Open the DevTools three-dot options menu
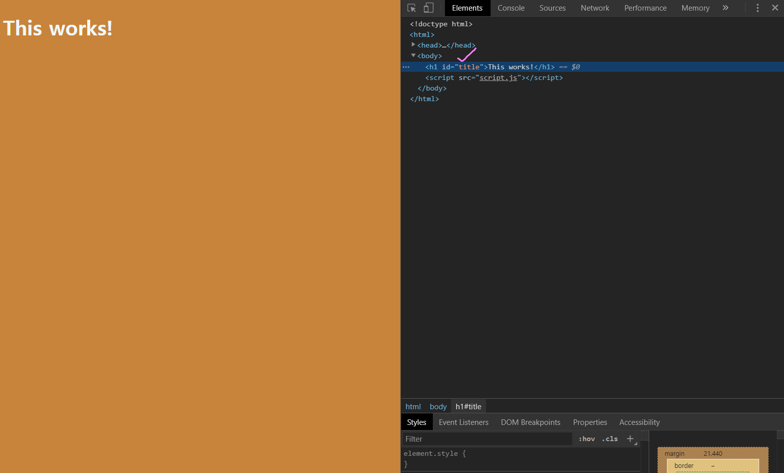Viewport: 784px width, 473px height. 758,8
